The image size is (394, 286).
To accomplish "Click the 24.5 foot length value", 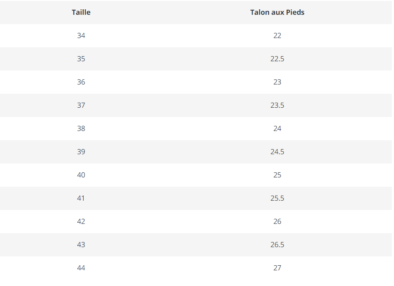I will (x=277, y=152).
